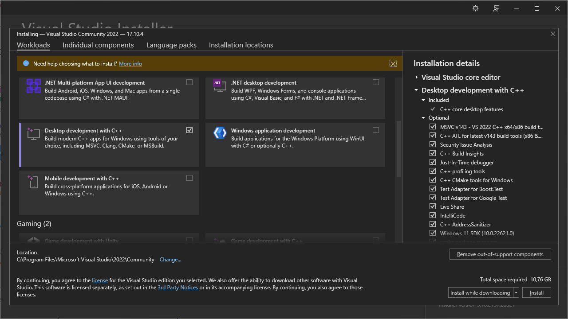Click Remove out-of-support components button
The height and width of the screenshot is (319, 568).
click(500, 254)
